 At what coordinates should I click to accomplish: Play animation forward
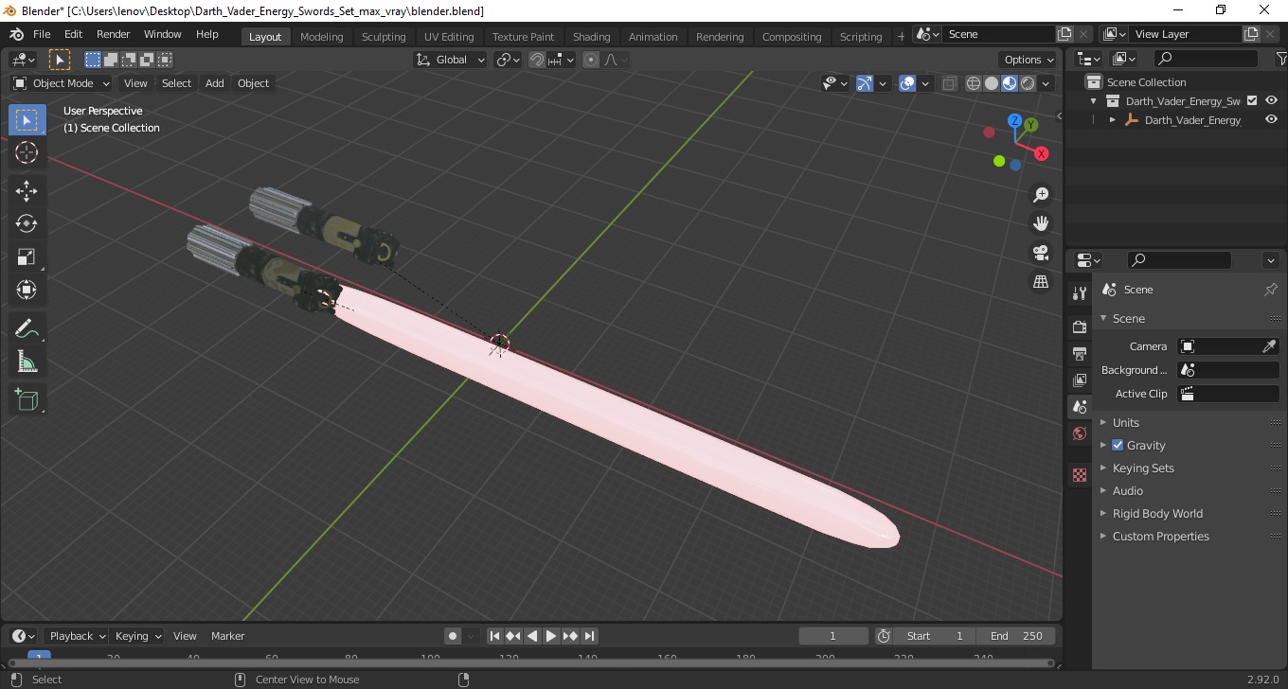551,636
